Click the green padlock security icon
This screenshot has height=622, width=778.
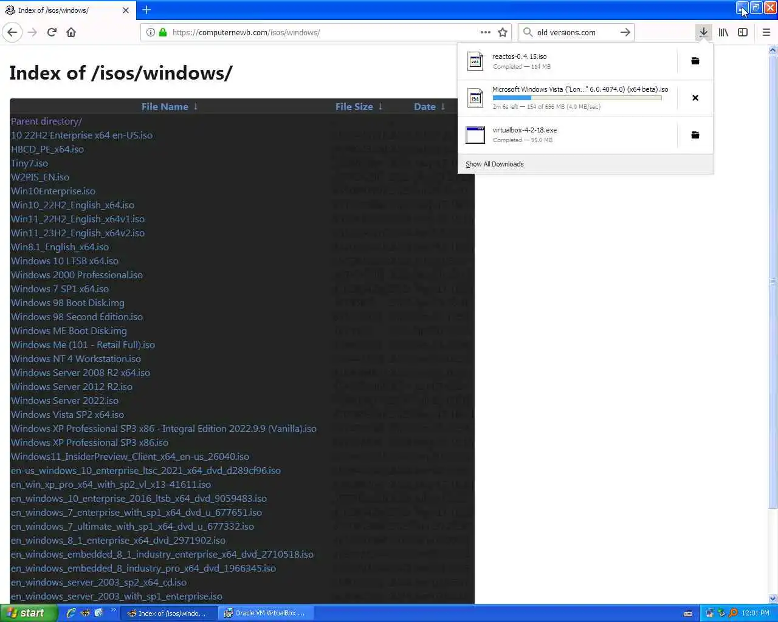(163, 32)
